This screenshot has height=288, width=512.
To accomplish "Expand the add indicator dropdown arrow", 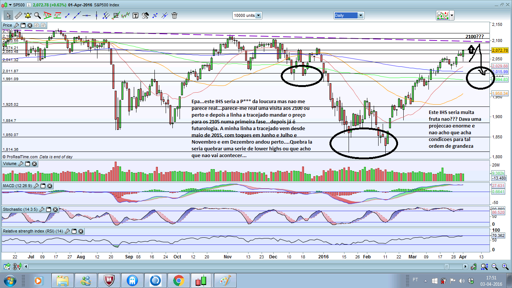I will click(x=452, y=15).
